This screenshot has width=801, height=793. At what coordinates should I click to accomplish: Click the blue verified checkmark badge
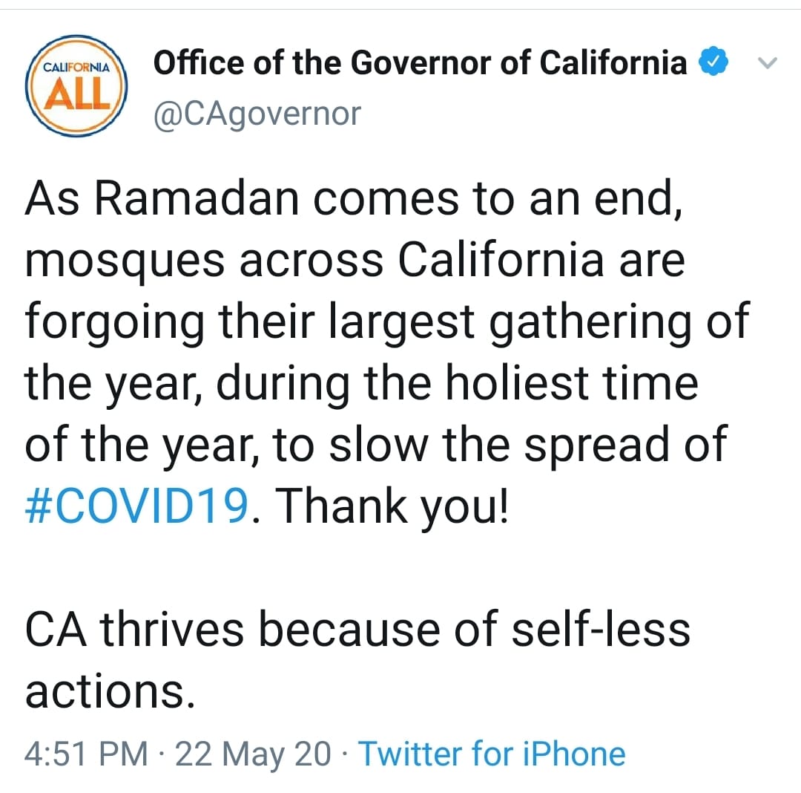713,61
